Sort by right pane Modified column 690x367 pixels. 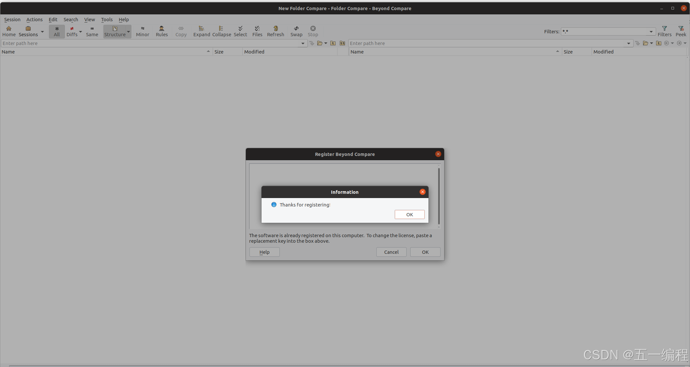tap(639, 52)
